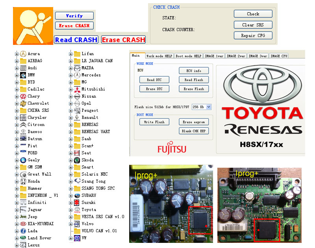Open the IMAGE CPU tab
The height and width of the screenshot is (248, 315).
(279, 56)
